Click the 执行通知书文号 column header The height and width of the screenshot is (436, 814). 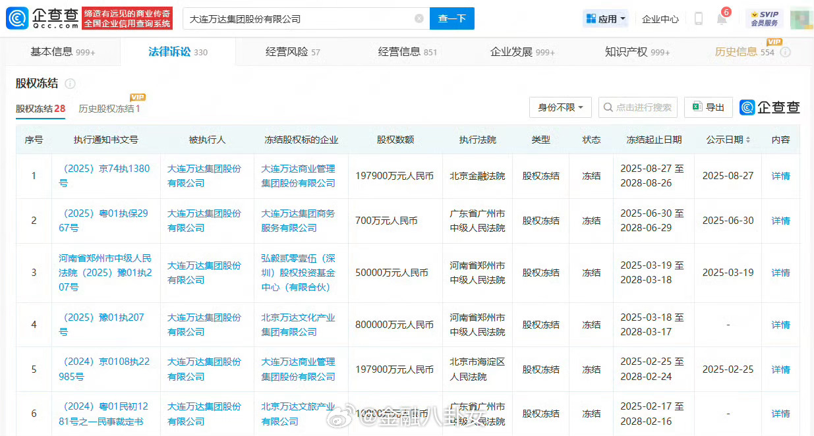click(106, 140)
